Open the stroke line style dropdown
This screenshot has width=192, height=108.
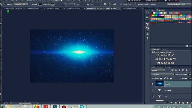(x=72, y=4)
